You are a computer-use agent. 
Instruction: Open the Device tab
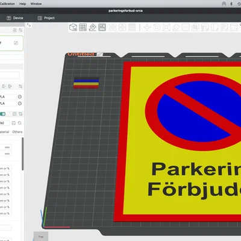coord(15,18)
